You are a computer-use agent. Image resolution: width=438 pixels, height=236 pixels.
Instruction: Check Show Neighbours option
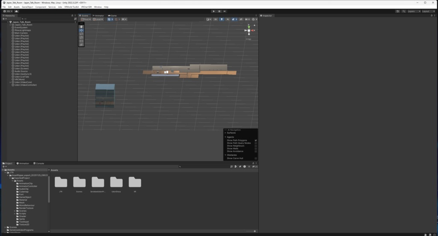pyautogui.click(x=256, y=146)
